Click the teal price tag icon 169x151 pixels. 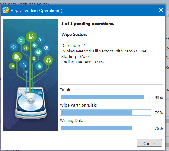tap(39, 66)
